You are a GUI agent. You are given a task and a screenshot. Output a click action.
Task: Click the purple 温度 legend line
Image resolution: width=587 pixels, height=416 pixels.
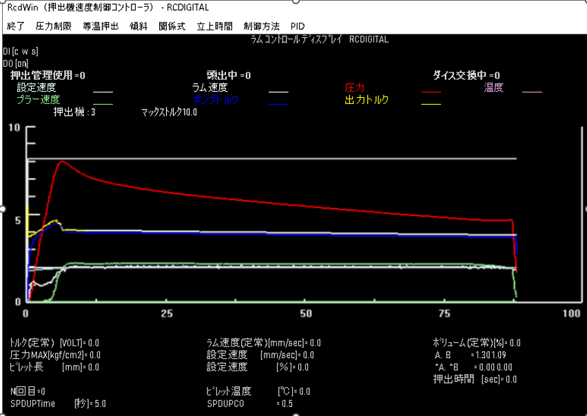pos(532,91)
